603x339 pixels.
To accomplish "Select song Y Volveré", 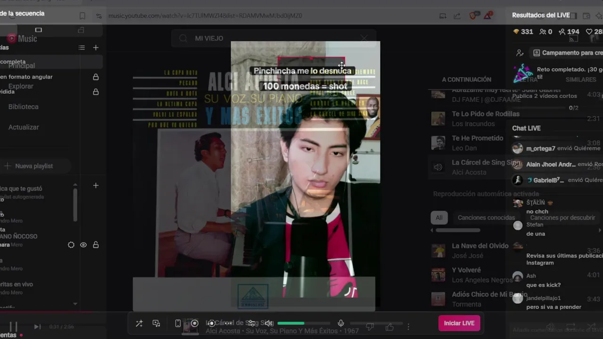I will pyautogui.click(x=466, y=270).
